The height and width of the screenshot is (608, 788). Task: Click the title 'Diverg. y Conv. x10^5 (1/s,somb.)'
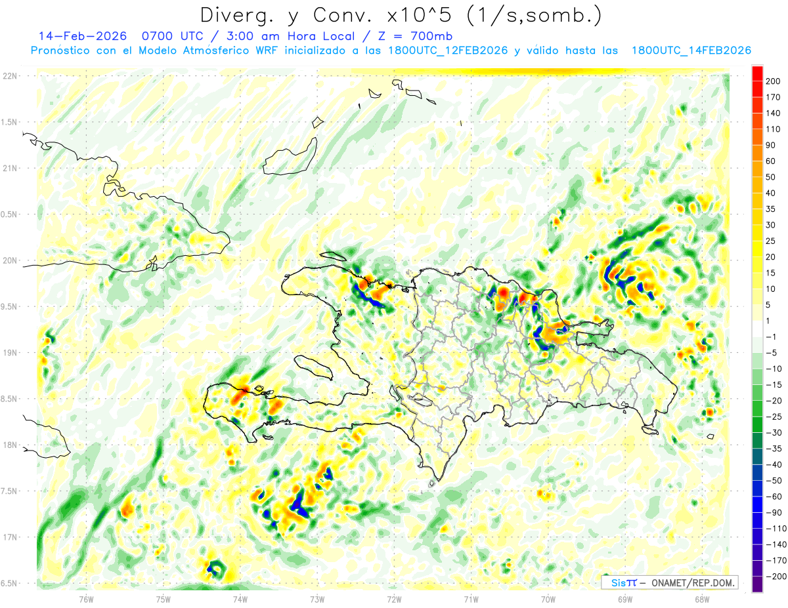401,15
